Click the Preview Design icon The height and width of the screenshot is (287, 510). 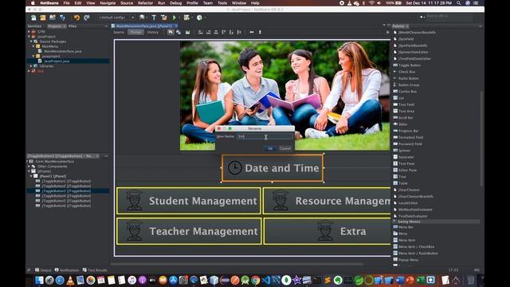(x=188, y=32)
